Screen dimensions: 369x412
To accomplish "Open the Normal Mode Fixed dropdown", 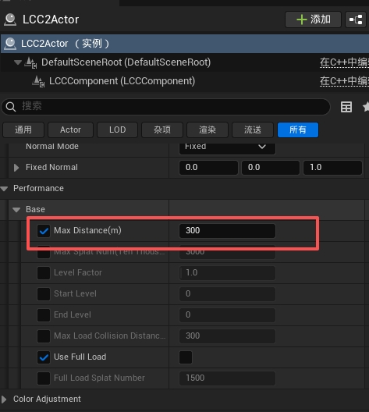I will (227, 147).
